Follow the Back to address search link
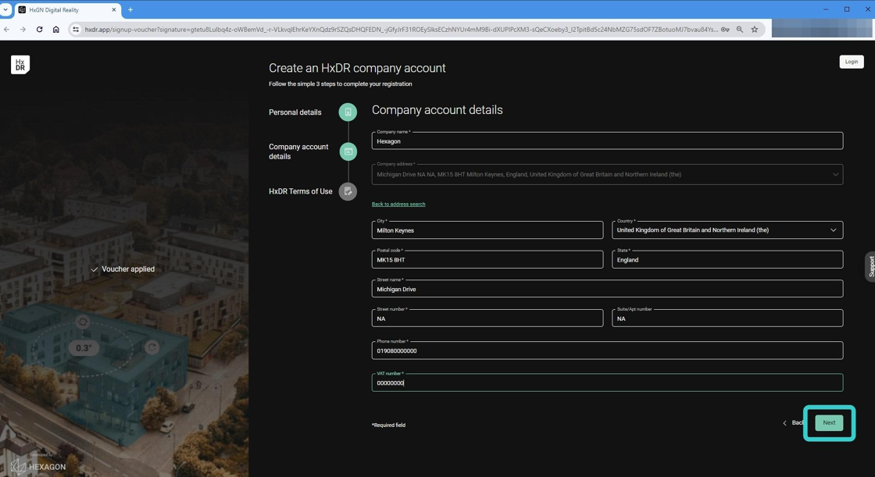Viewport: 875px width, 477px height. [398, 205]
